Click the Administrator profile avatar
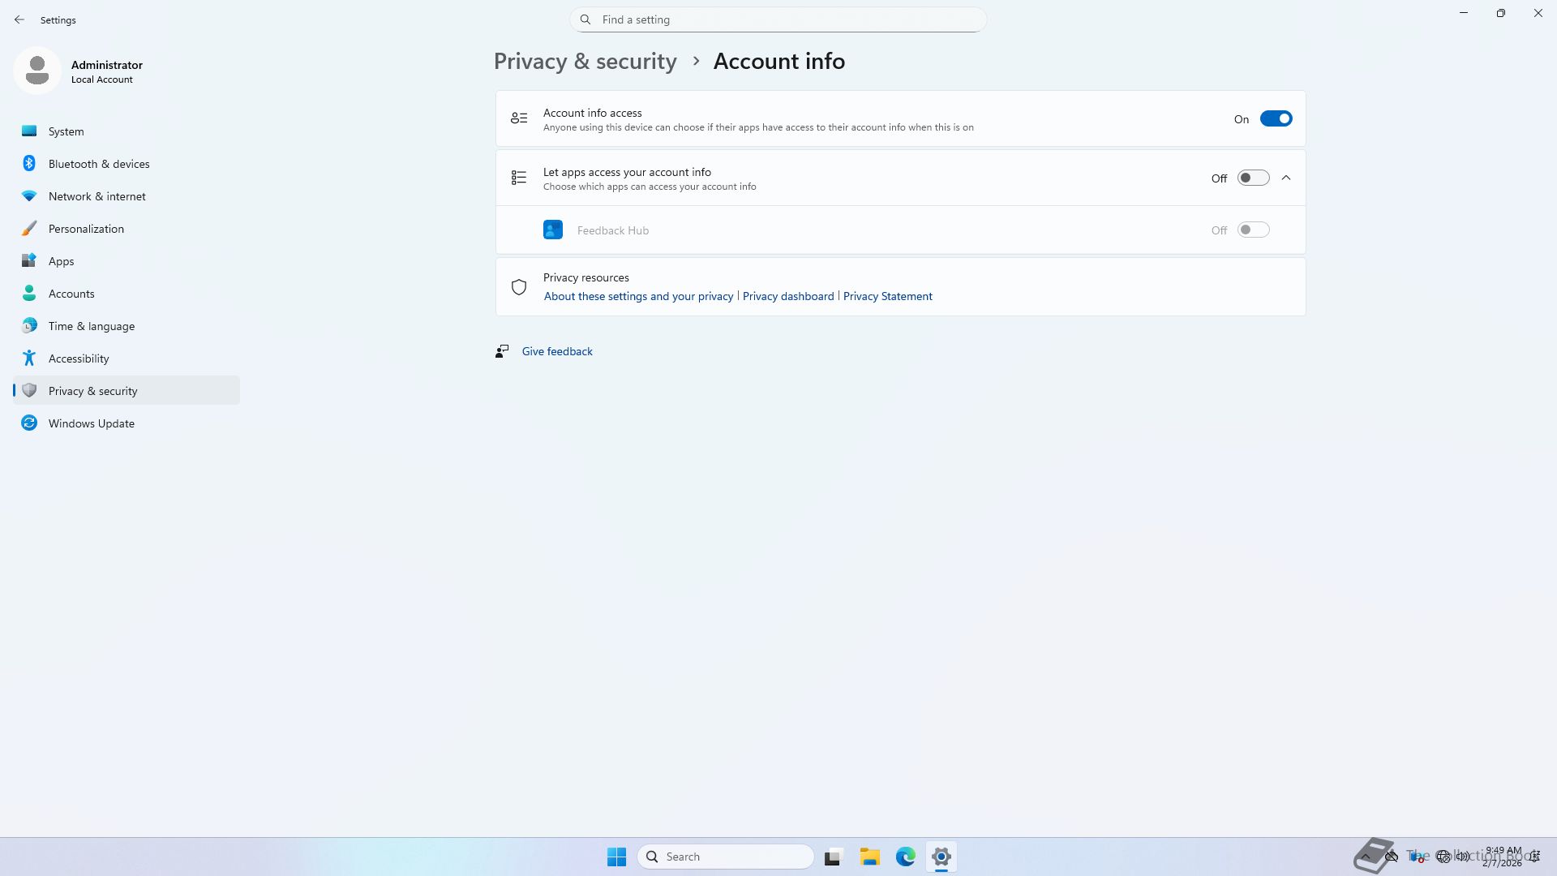This screenshot has height=876, width=1557. point(37,71)
